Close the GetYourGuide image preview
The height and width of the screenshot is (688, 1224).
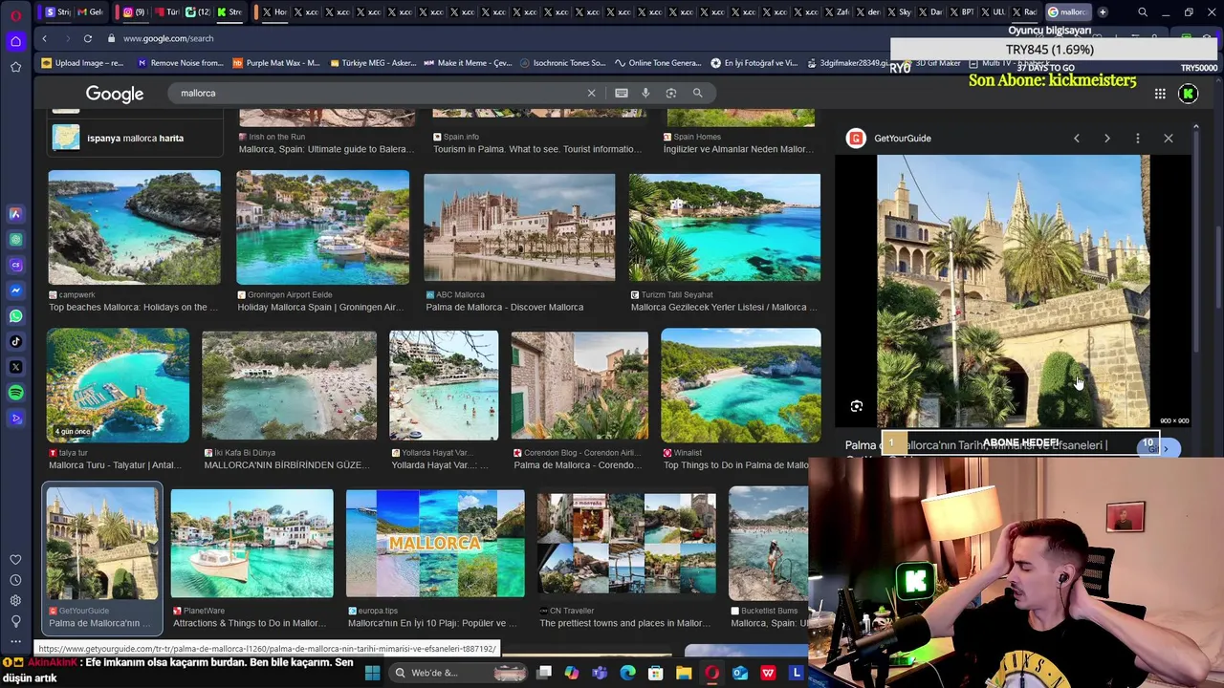pos(1169,139)
